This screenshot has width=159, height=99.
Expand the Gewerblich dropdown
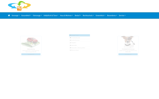click(100, 16)
